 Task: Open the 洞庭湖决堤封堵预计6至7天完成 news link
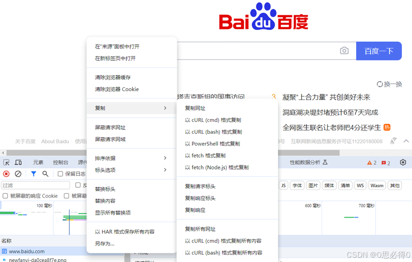tap(330, 112)
